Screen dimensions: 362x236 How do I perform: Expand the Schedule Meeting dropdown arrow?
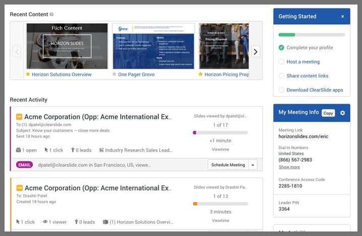click(x=253, y=165)
